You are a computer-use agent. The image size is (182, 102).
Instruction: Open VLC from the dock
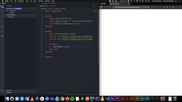click(x=32, y=99)
